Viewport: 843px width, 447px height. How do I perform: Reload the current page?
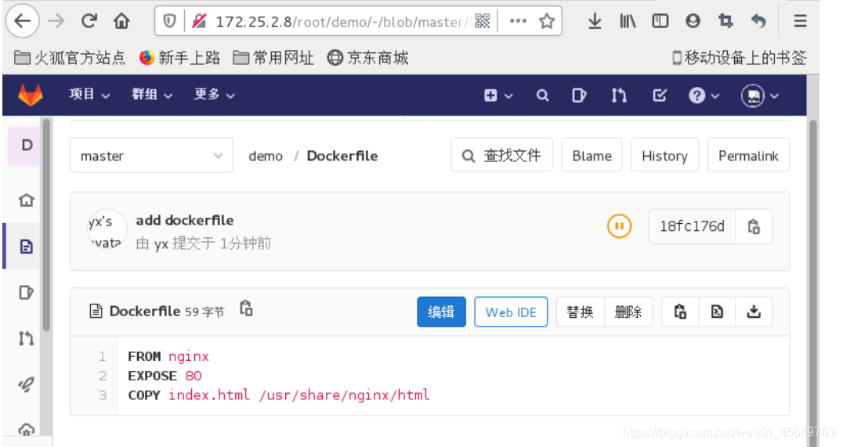89,21
